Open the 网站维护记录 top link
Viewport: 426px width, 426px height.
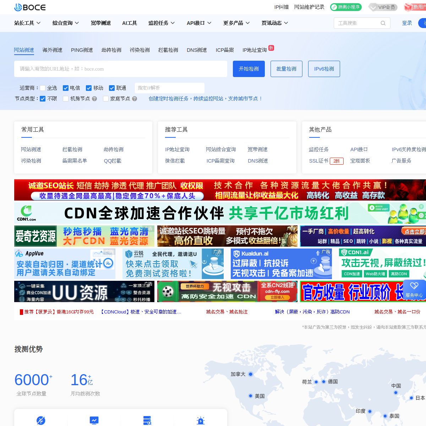309,7
